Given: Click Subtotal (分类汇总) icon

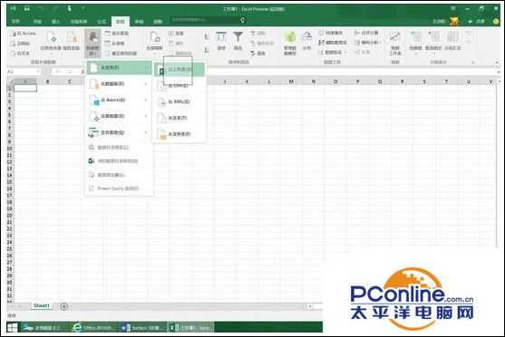Looking at the screenshot, I should [452, 37].
